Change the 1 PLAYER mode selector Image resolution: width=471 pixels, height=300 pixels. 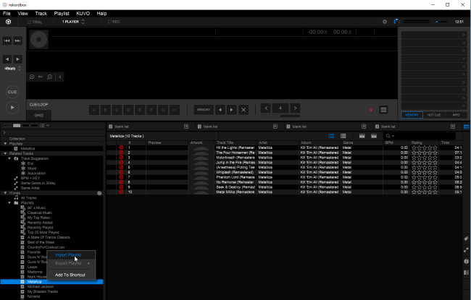point(73,22)
